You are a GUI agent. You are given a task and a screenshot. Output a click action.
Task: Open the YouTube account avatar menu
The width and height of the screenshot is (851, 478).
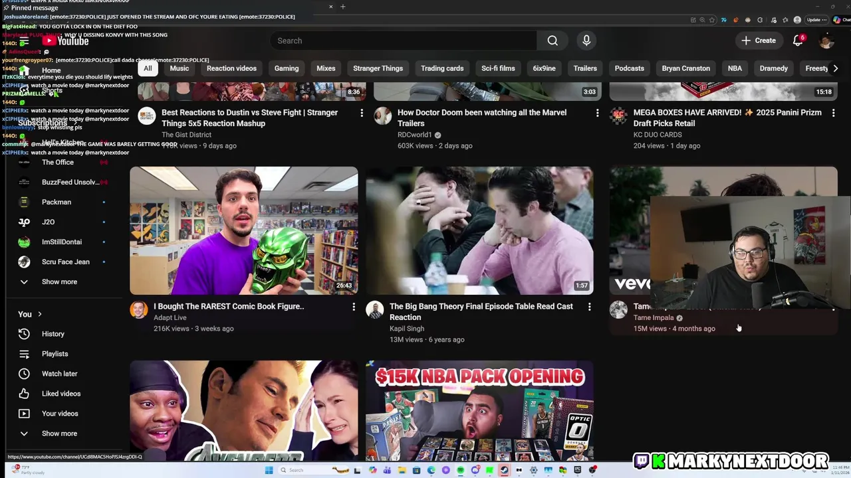tap(826, 40)
